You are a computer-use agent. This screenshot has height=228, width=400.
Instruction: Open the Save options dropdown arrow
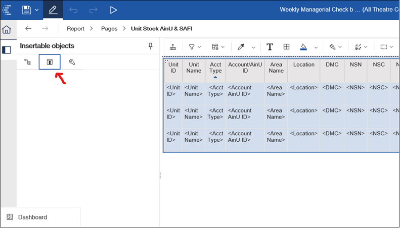click(x=37, y=10)
